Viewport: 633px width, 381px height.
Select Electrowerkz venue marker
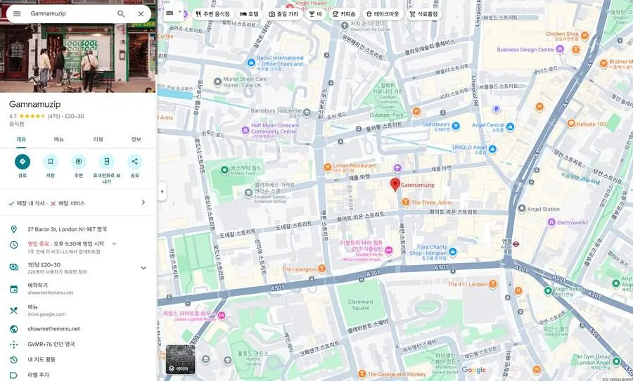coord(551,222)
